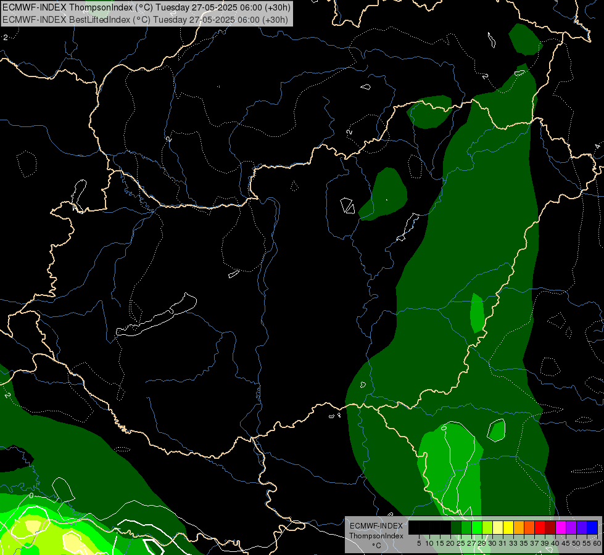Screen dimensions: 604x555
Task: Click the legend's ECMWF-INDEX label
Action: (376, 526)
